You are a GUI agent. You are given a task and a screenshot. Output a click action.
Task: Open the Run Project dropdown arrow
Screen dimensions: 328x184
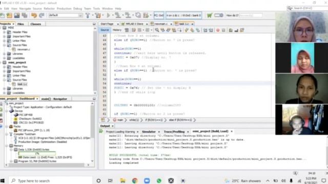click(113, 15)
